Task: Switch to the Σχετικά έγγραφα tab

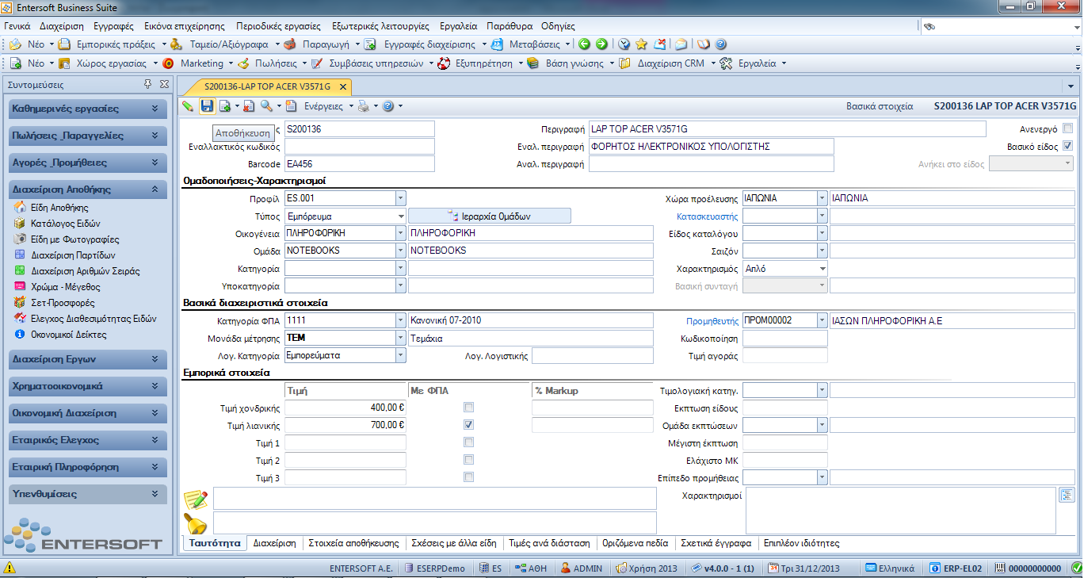Action: [x=716, y=543]
